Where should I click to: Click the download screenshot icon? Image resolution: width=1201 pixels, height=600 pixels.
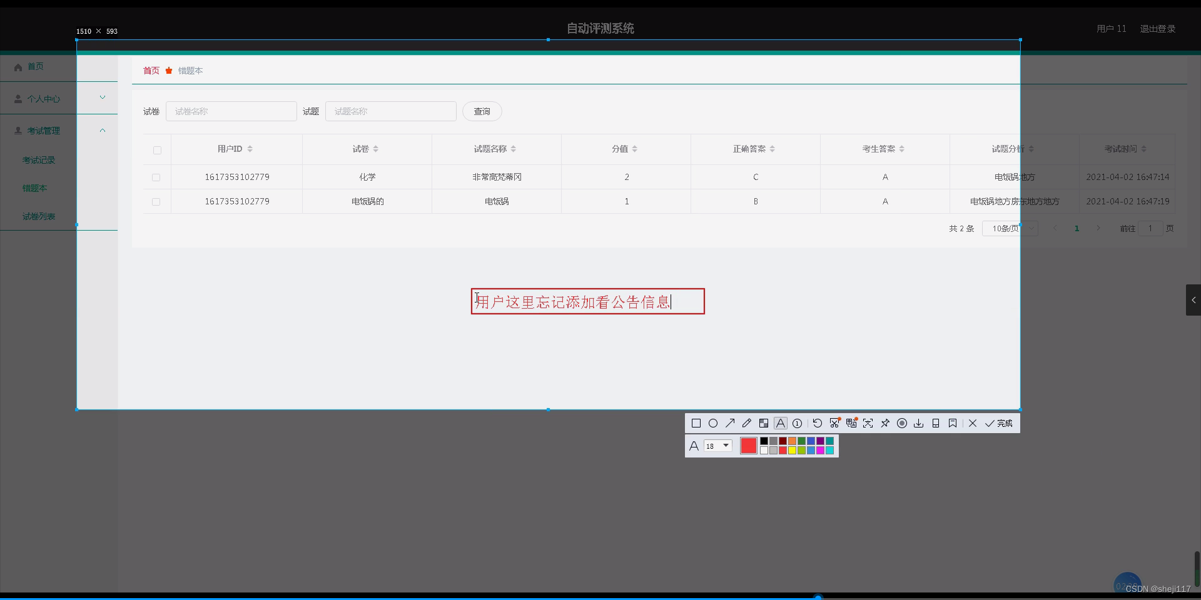[918, 423]
